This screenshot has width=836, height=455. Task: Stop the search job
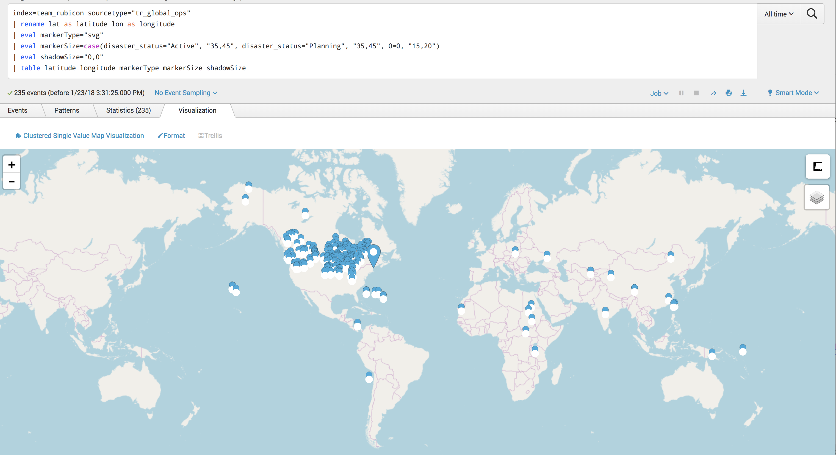[696, 93]
